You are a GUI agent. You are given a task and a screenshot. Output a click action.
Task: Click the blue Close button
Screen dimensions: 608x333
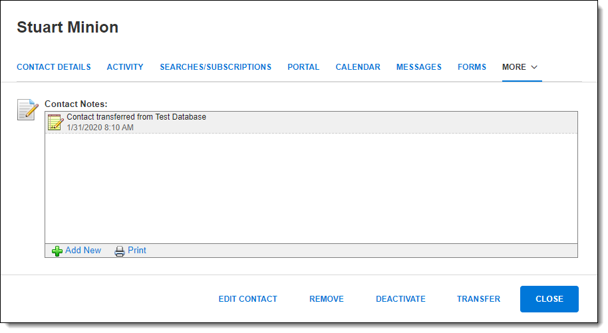[x=549, y=299]
